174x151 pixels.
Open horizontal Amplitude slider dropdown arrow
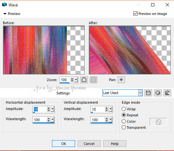point(53,109)
